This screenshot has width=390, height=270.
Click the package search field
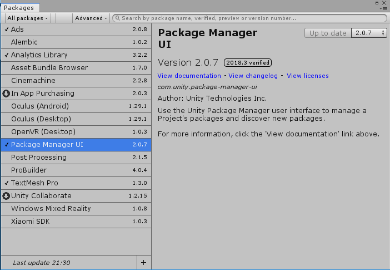coord(249,18)
